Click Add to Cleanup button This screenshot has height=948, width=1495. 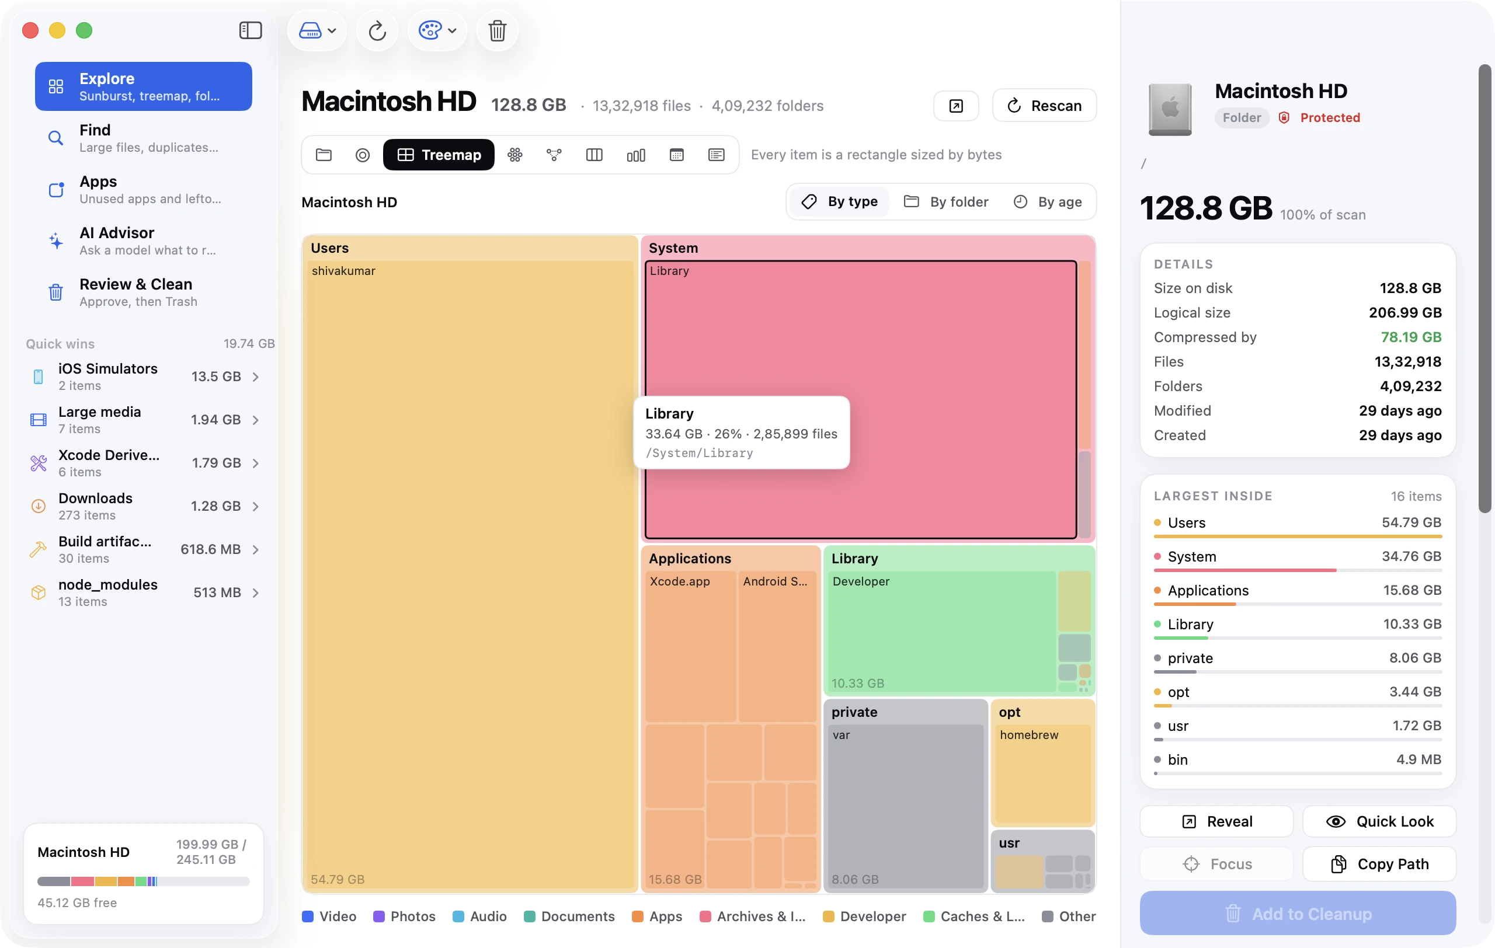point(1298,913)
